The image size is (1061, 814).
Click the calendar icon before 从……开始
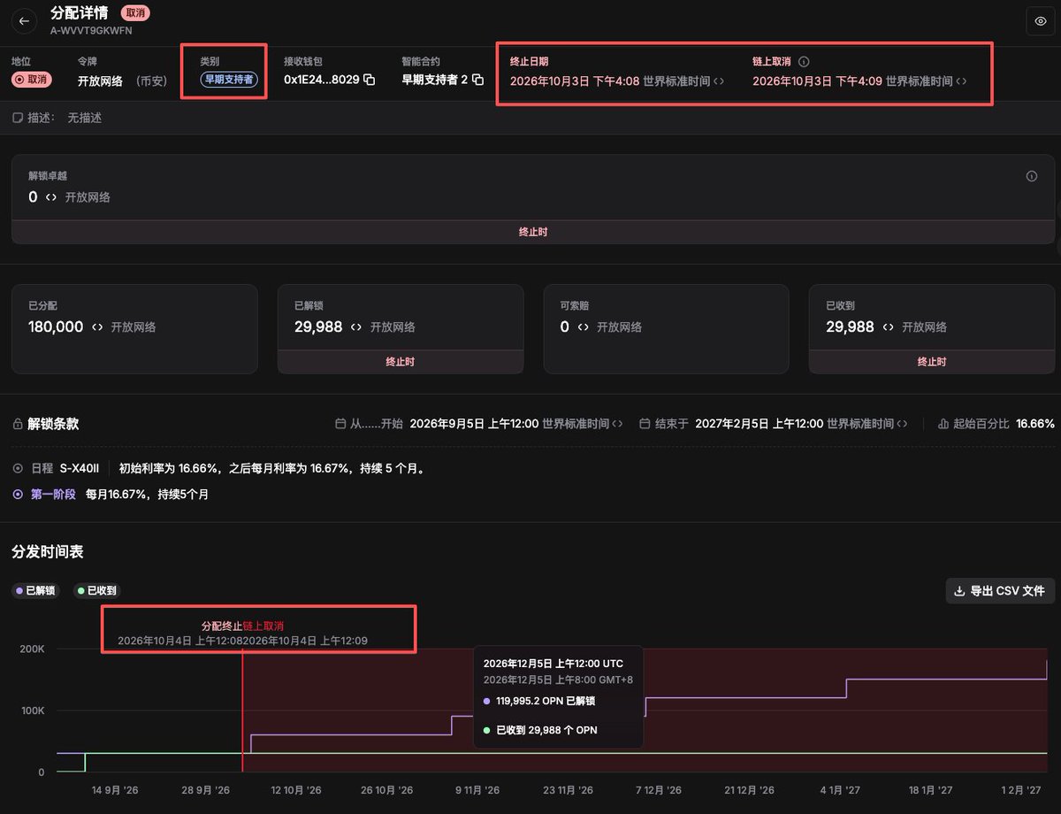coord(340,424)
